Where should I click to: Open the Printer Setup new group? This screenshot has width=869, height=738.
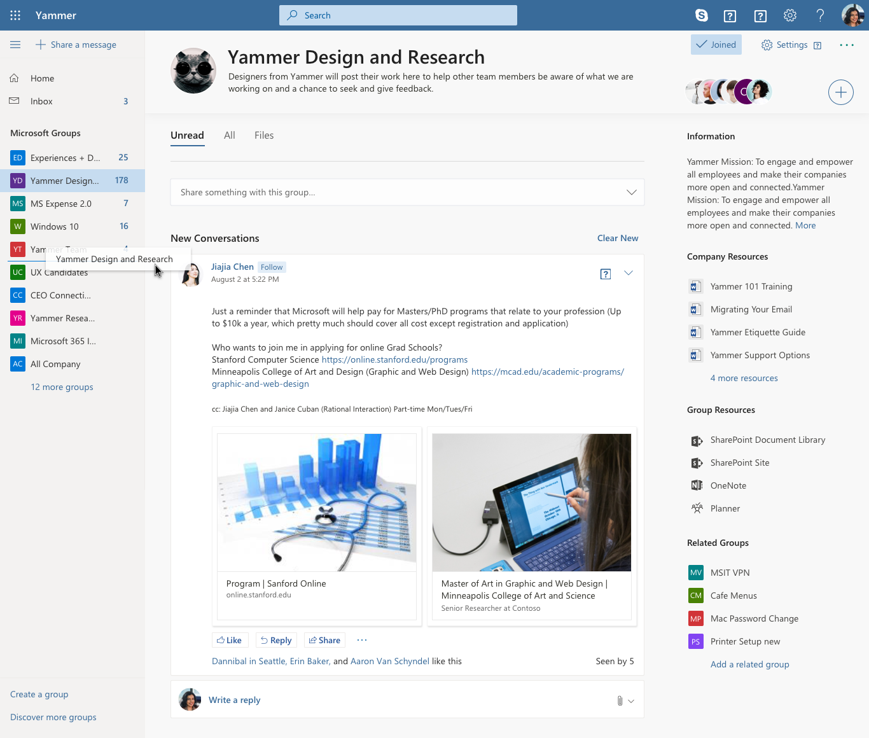click(x=745, y=641)
